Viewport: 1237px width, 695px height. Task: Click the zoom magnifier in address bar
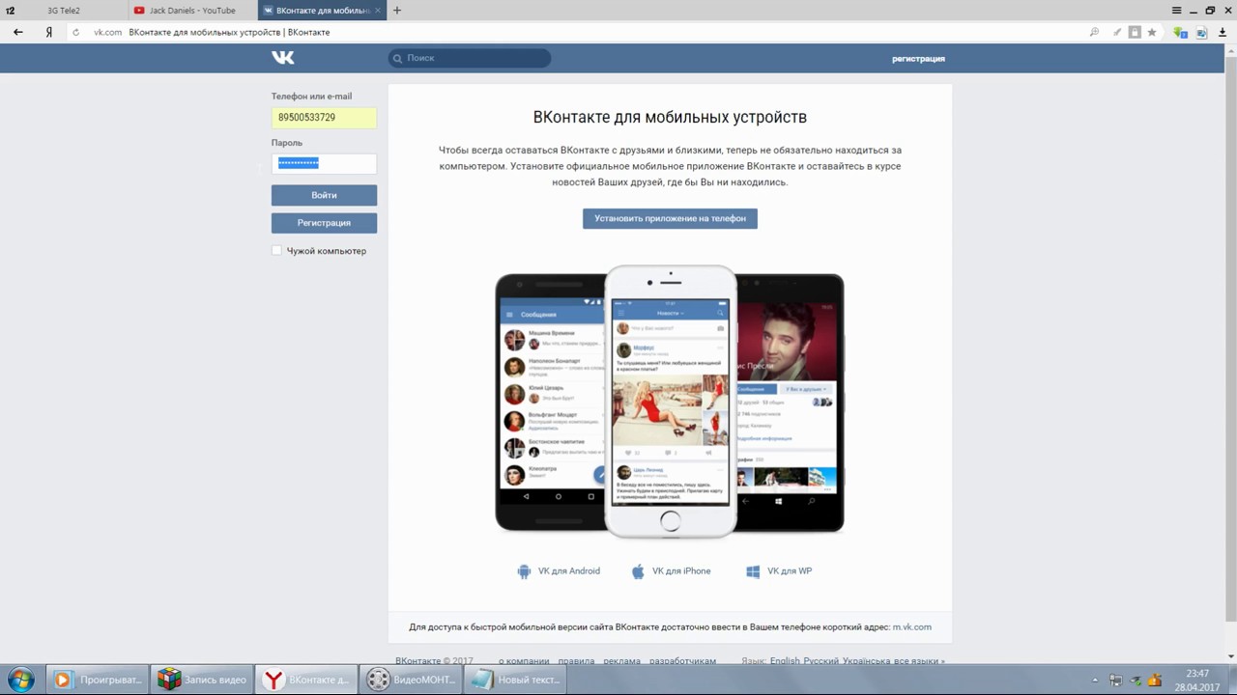pos(1094,32)
